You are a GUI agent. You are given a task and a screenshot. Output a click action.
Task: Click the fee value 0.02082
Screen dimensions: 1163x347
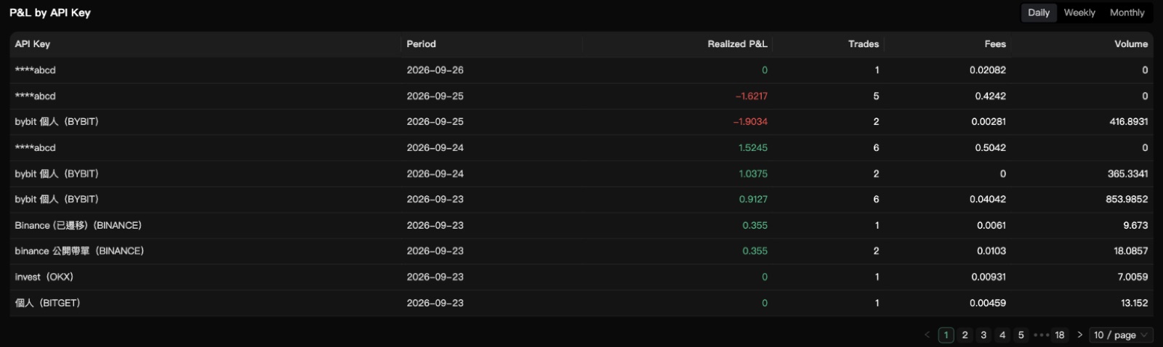click(x=988, y=70)
